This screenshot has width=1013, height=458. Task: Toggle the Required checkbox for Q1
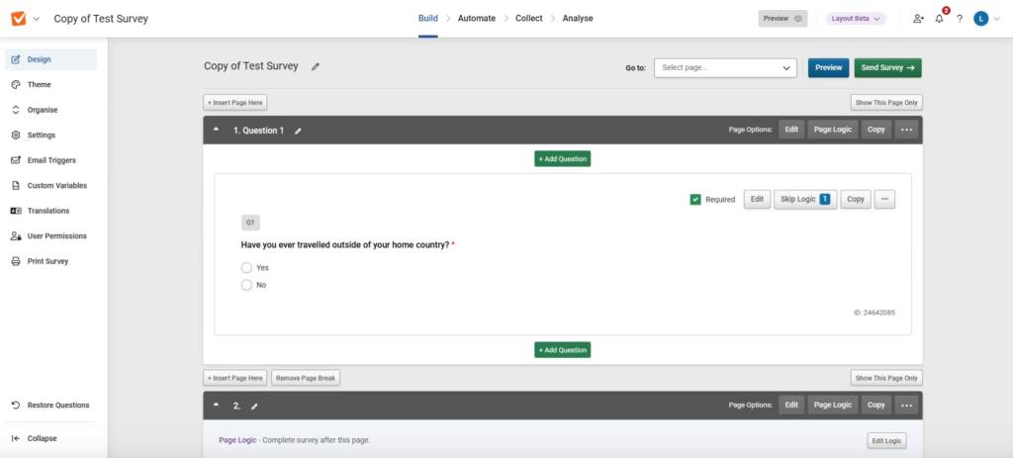coord(695,200)
